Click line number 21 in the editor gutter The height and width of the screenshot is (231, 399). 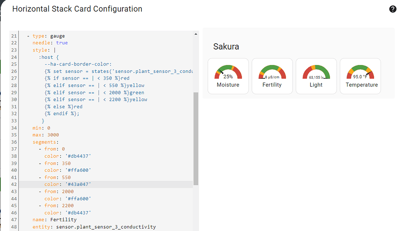click(x=14, y=35)
